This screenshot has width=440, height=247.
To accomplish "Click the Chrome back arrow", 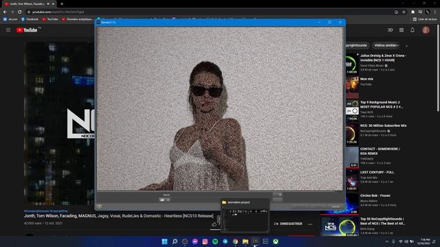I will (x=5, y=12).
